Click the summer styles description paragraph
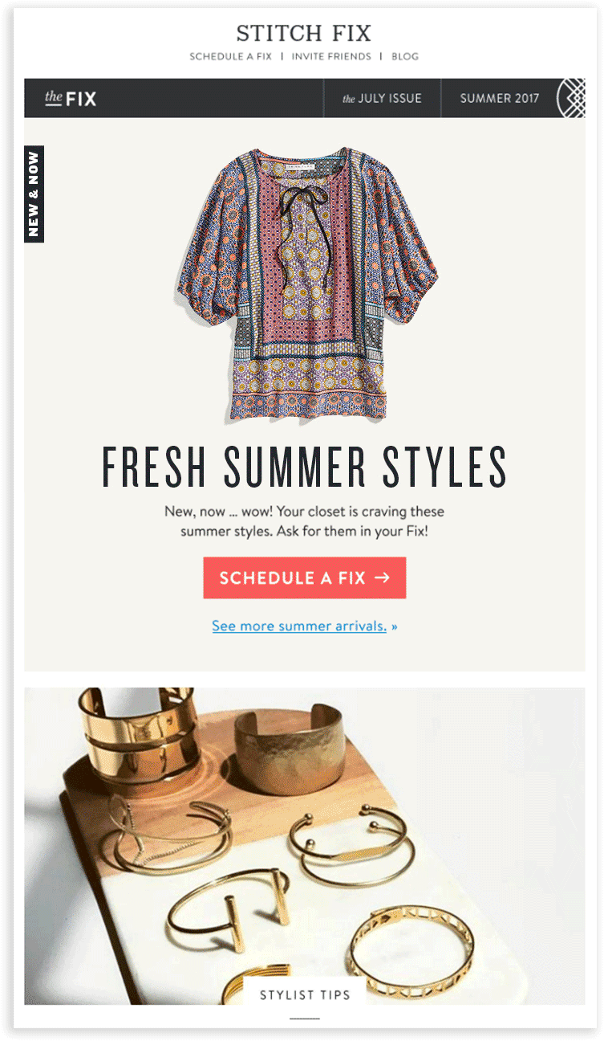Screen dimensions: 604x1041 coord(304,521)
